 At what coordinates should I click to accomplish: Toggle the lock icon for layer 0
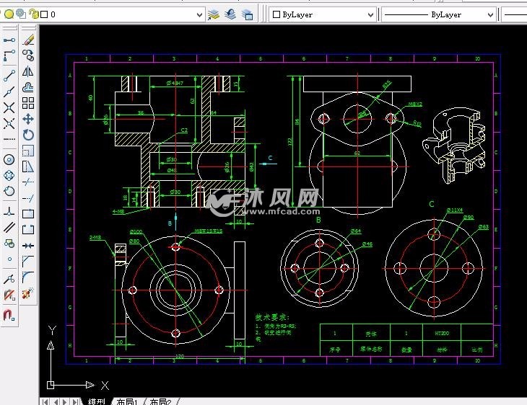[33, 14]
